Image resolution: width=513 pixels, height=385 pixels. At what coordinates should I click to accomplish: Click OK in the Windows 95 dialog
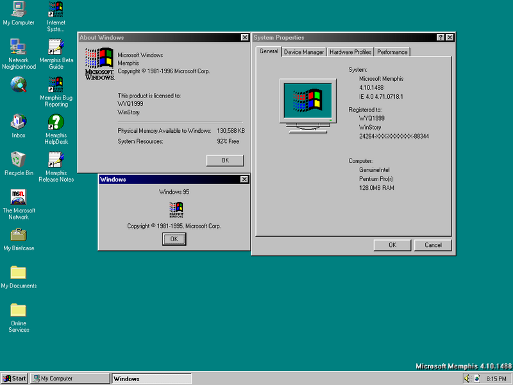click(x=174, y=239)
